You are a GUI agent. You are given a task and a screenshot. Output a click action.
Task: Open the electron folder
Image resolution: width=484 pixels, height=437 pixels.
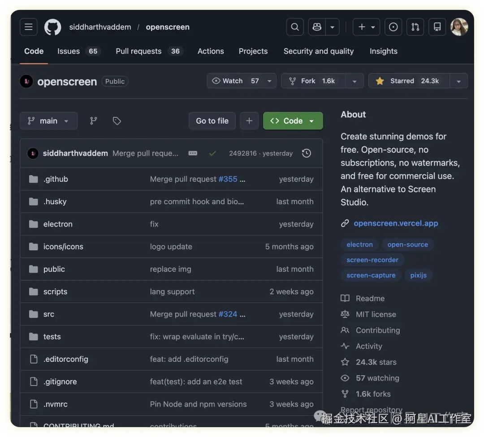[x=58, y=224]
